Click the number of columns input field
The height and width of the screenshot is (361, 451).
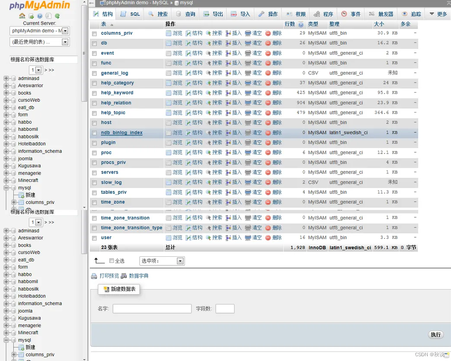click(225, 309)
